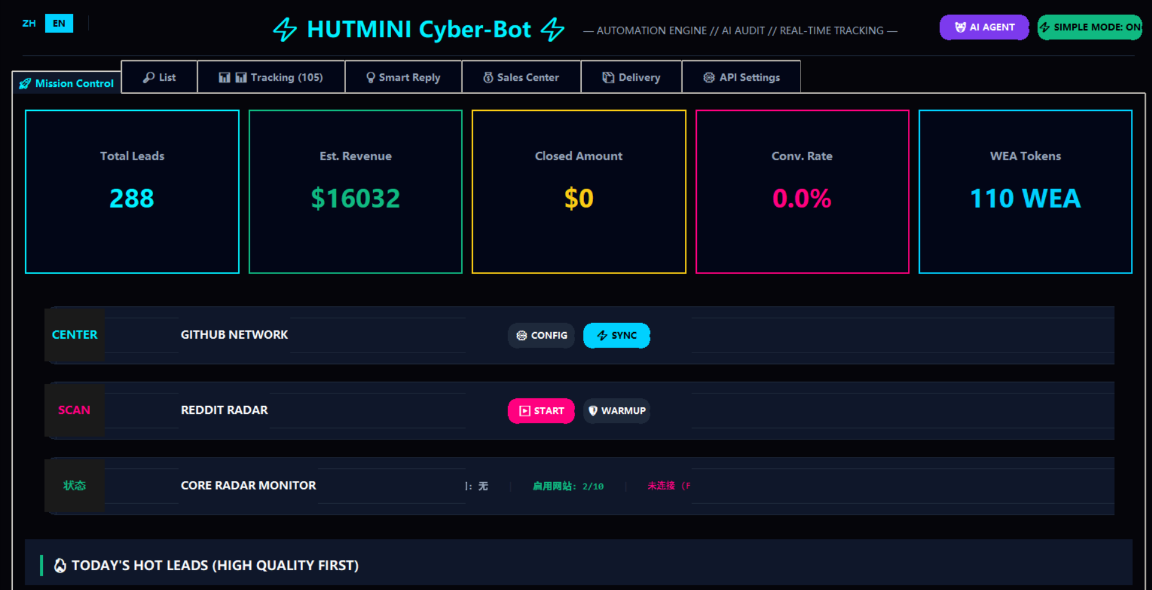The width and height of the screenshot is (1152, 590).
Task: Open the Sales Center tab
Action: [521, 77]
